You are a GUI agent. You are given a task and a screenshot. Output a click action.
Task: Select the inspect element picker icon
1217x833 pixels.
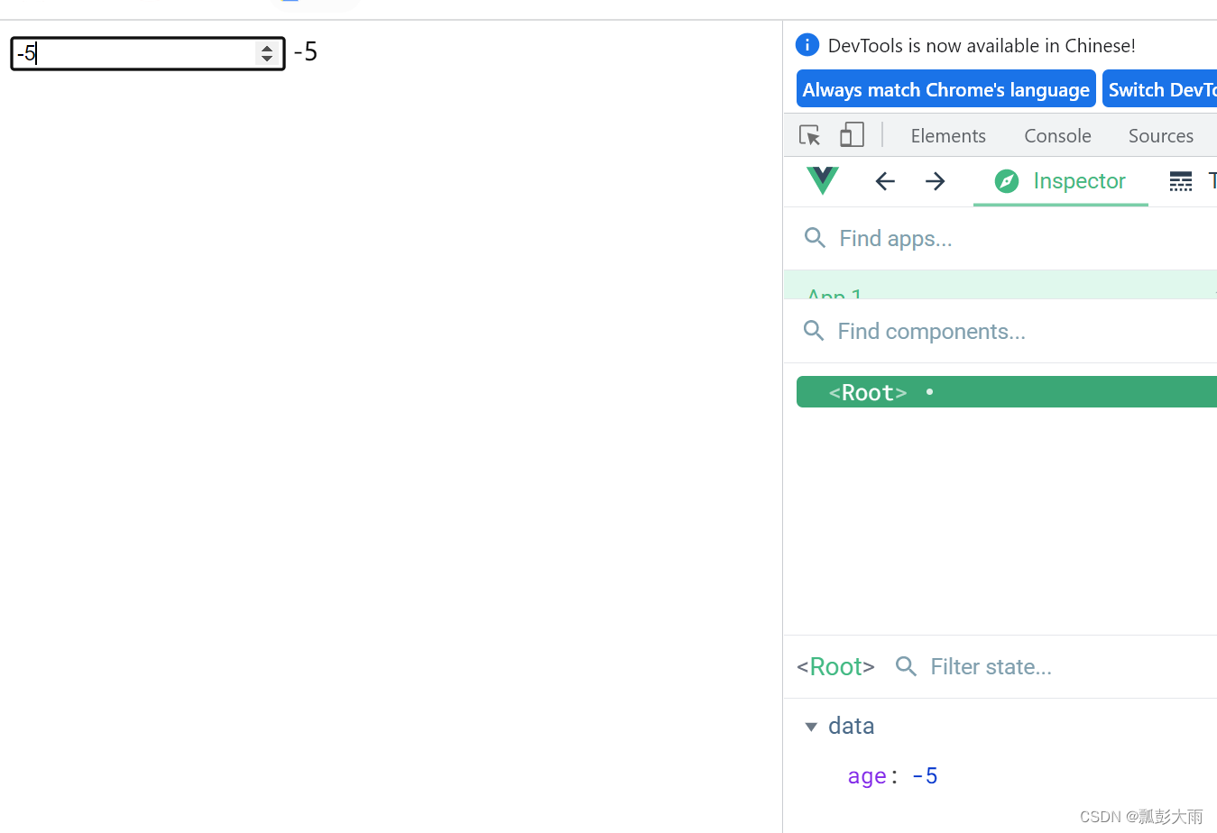pos(809,133)
